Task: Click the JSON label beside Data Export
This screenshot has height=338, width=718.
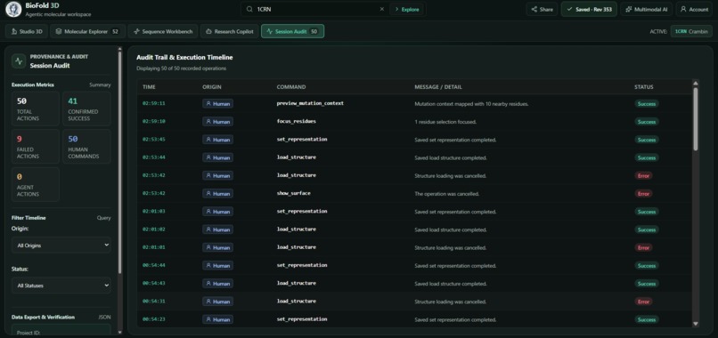Action: tap(104, 317)
